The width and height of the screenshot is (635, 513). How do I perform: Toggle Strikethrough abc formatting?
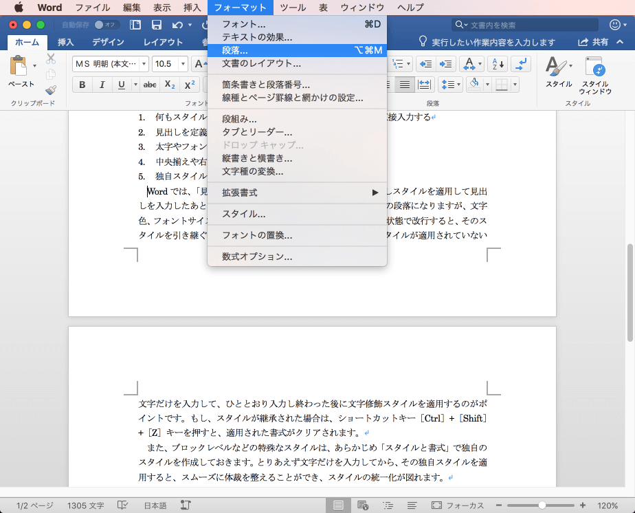[150, 85]
